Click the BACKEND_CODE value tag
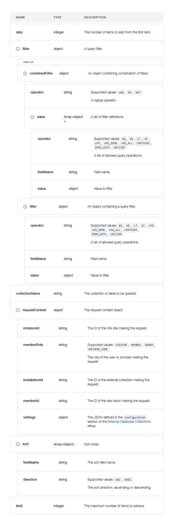This screenshot has height=522, width=171. (x=98, y=349)
